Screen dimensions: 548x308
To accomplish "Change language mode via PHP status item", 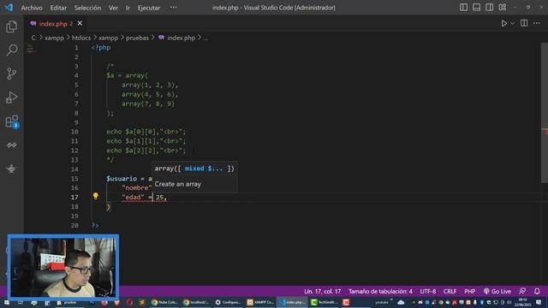I will 470,291.
